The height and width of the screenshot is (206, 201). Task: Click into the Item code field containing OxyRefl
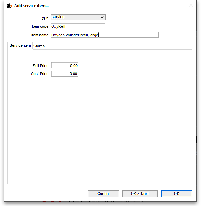(x=78, y=26)
